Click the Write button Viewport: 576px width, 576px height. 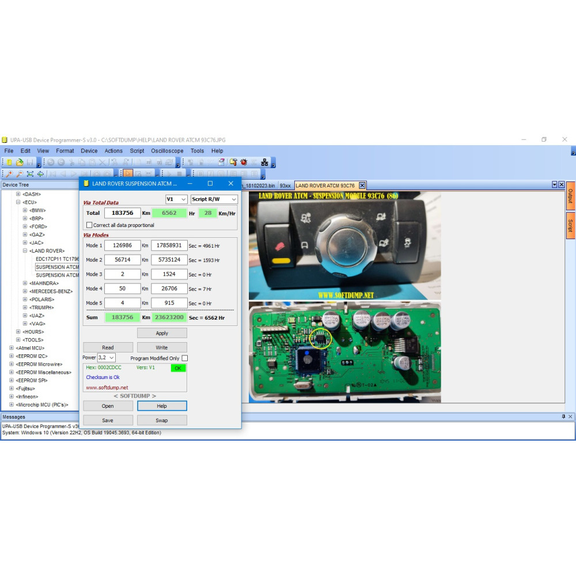[x=162, y=347]
